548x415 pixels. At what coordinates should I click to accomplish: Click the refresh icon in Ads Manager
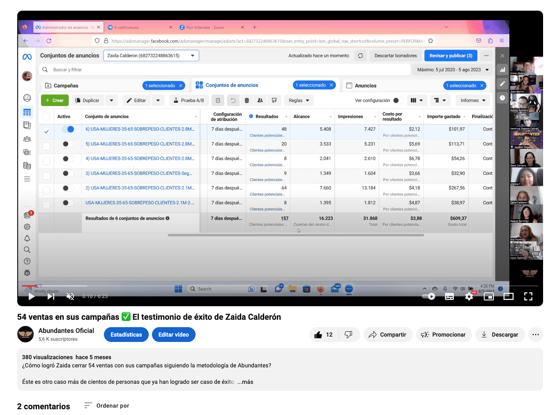coord(360,55)
